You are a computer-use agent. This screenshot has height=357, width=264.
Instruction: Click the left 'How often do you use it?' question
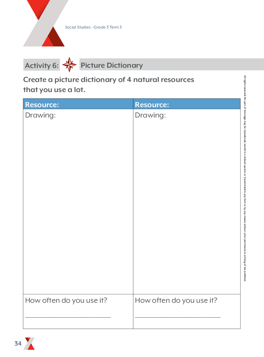tap(66, 300)
